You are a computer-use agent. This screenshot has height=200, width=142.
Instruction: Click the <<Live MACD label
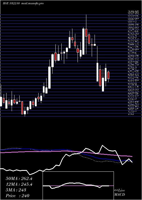[120, 193]
